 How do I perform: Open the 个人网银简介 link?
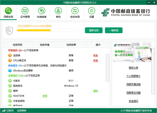(x=133, y=76)
